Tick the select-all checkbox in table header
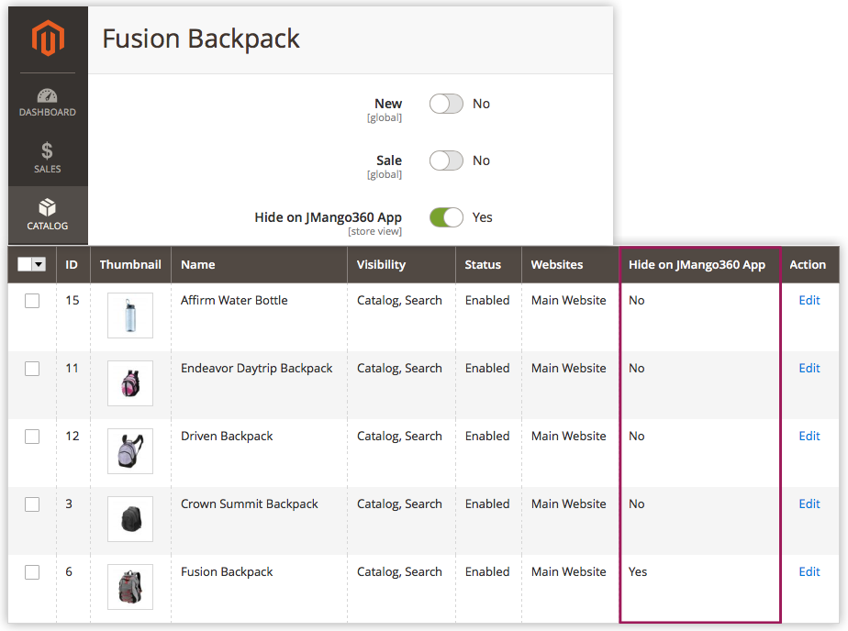 pos(25,264)
